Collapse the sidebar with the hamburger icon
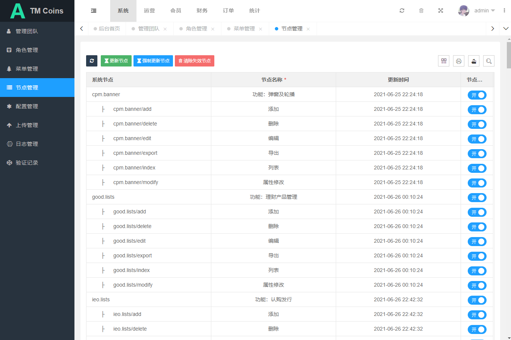The image size is (511, 340). tap(94, 11)
